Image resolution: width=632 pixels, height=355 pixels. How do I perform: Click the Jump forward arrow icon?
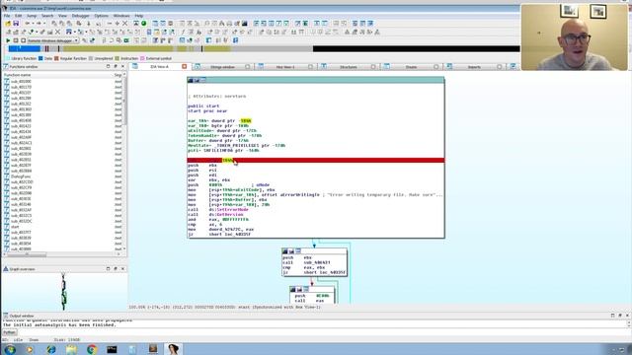click(39, 24)
